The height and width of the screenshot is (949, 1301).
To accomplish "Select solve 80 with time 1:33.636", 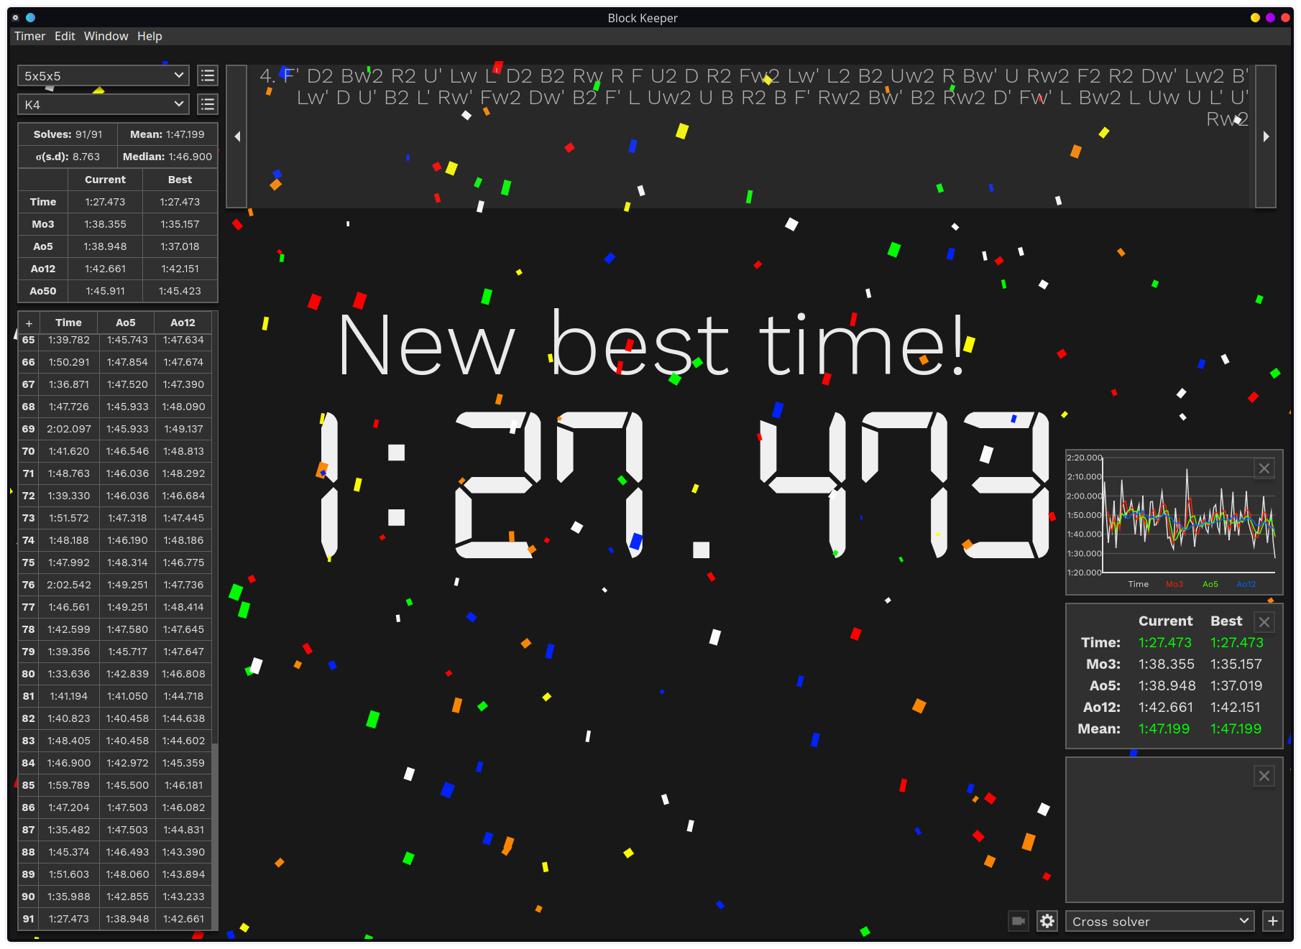I will [x=115, y=674].
